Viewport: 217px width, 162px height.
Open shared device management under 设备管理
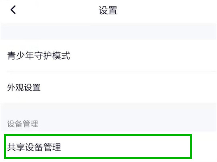[x=98, y=147]
